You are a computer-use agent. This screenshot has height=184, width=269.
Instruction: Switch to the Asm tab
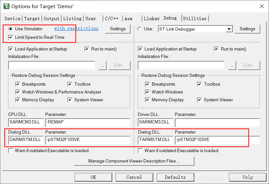click(132, 19)
